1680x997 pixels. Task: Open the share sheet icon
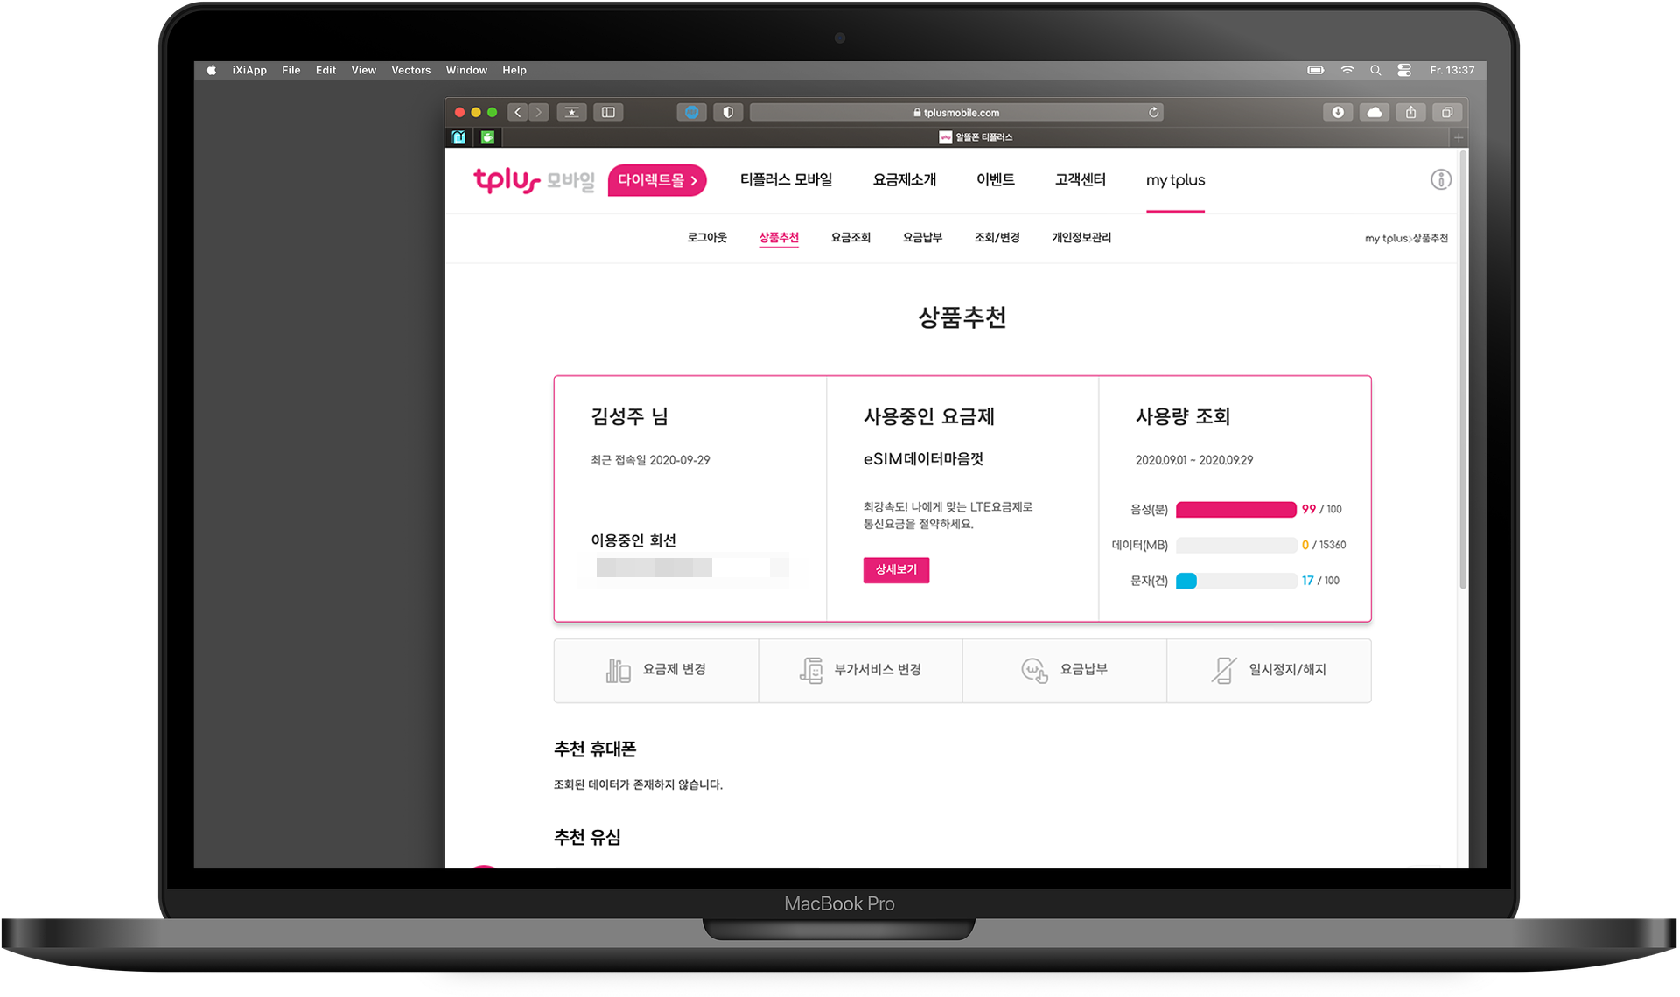click(1410, 112)
